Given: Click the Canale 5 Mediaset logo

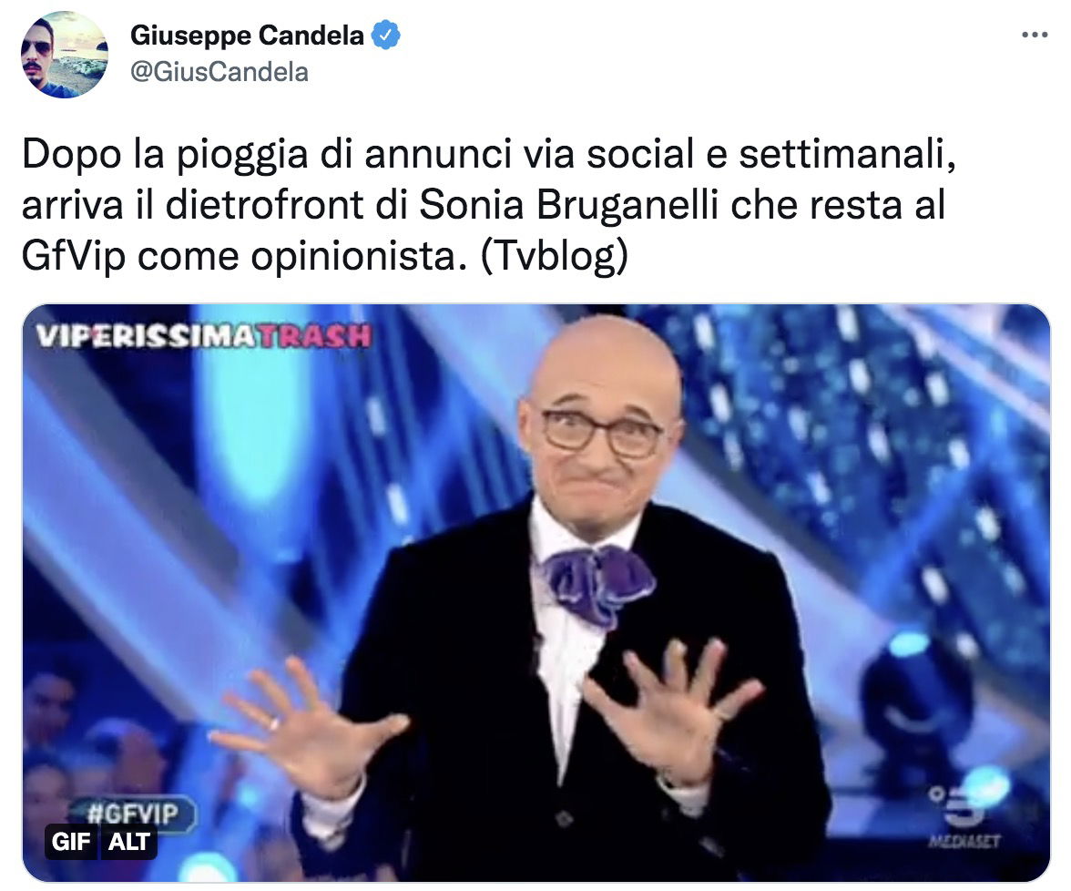Looking at the screenshot, I should click(964, 817).
